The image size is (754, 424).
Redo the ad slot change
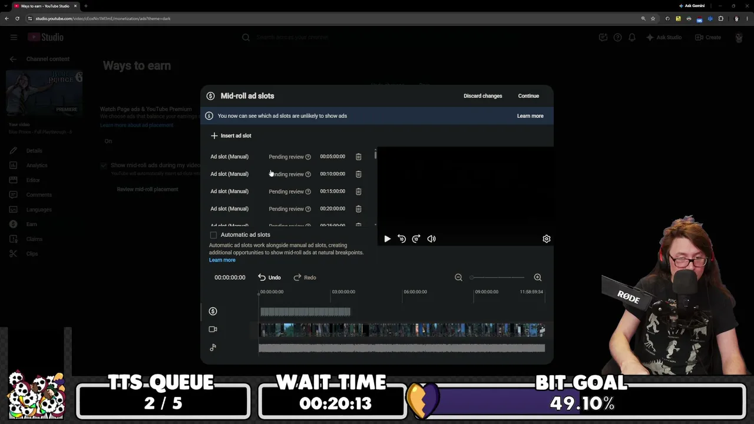point(305,277)
